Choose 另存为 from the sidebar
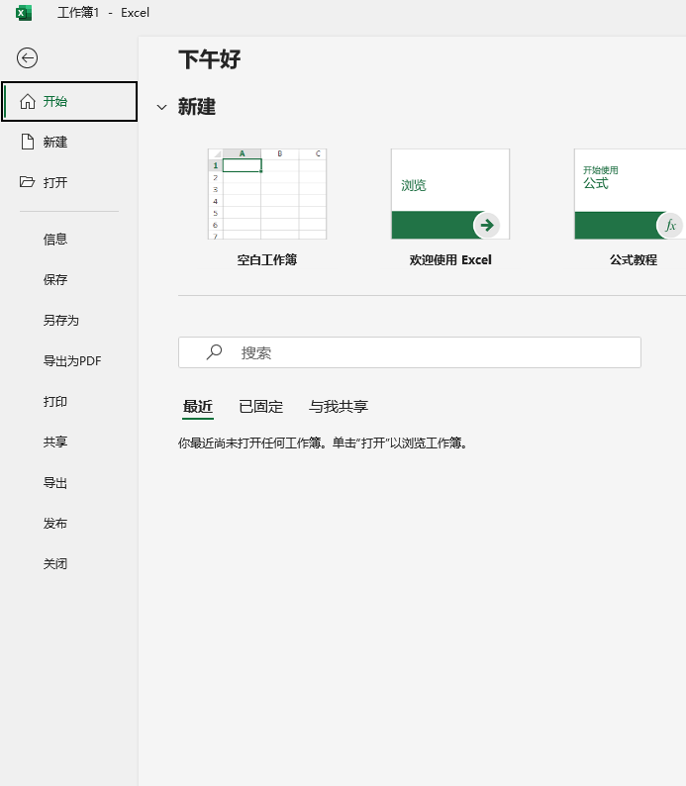Viewport: 686px width, 786px height. 61,321
